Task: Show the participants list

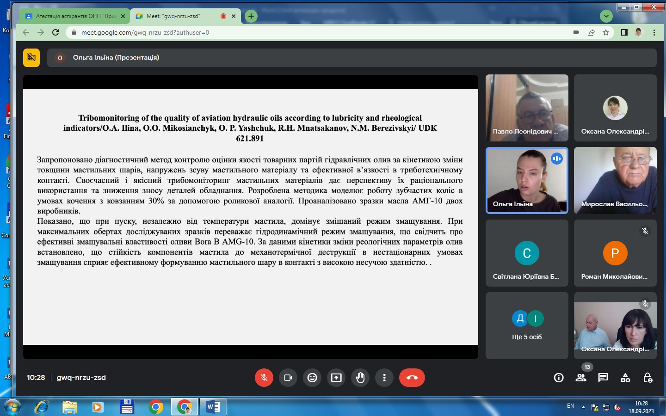Action: point(581,378)
